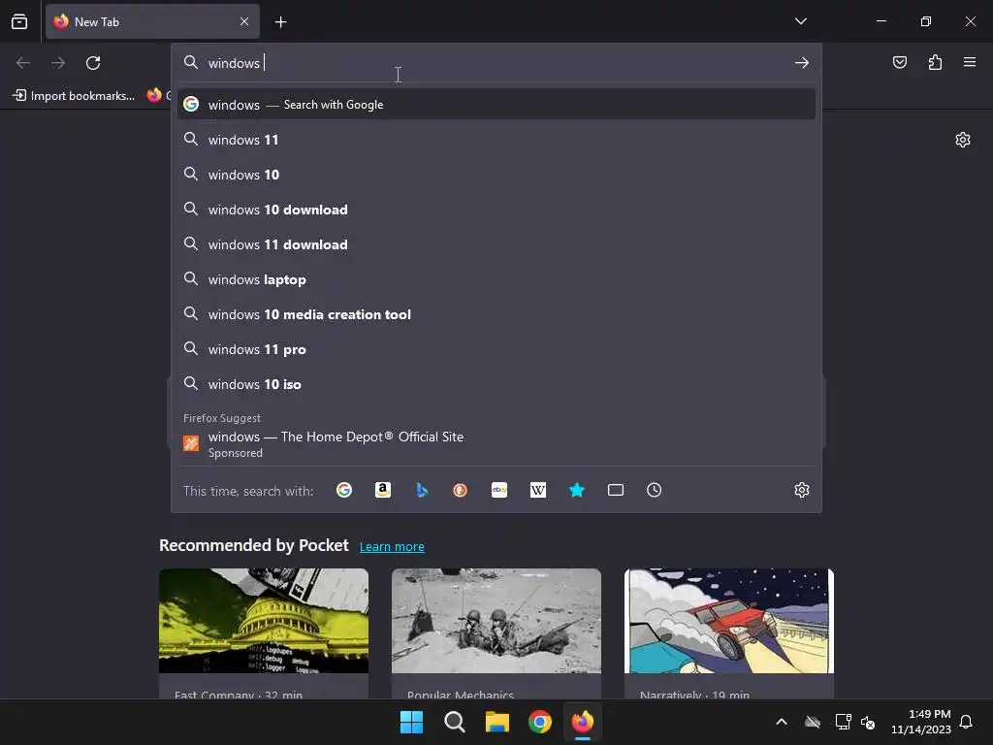Open Windows taskbar search
This screenshot has width=993, height=745.
click(x=455, y=722)
